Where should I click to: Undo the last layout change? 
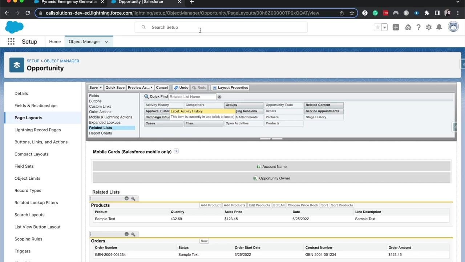coord(181,87)
